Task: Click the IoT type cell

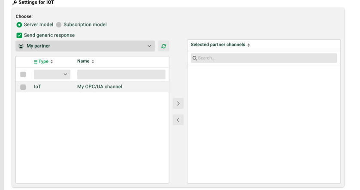Action: [37, 87]
